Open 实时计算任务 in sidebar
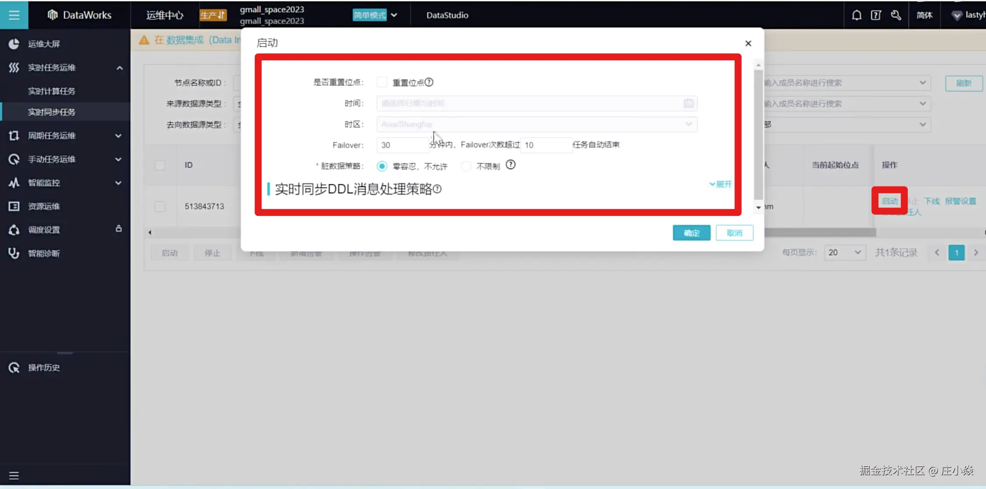The image size is (986, 489). pyautogui.click(x=52, y=91)
